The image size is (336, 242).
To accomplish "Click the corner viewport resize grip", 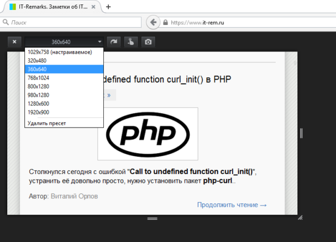I will (x=300, y=218).
